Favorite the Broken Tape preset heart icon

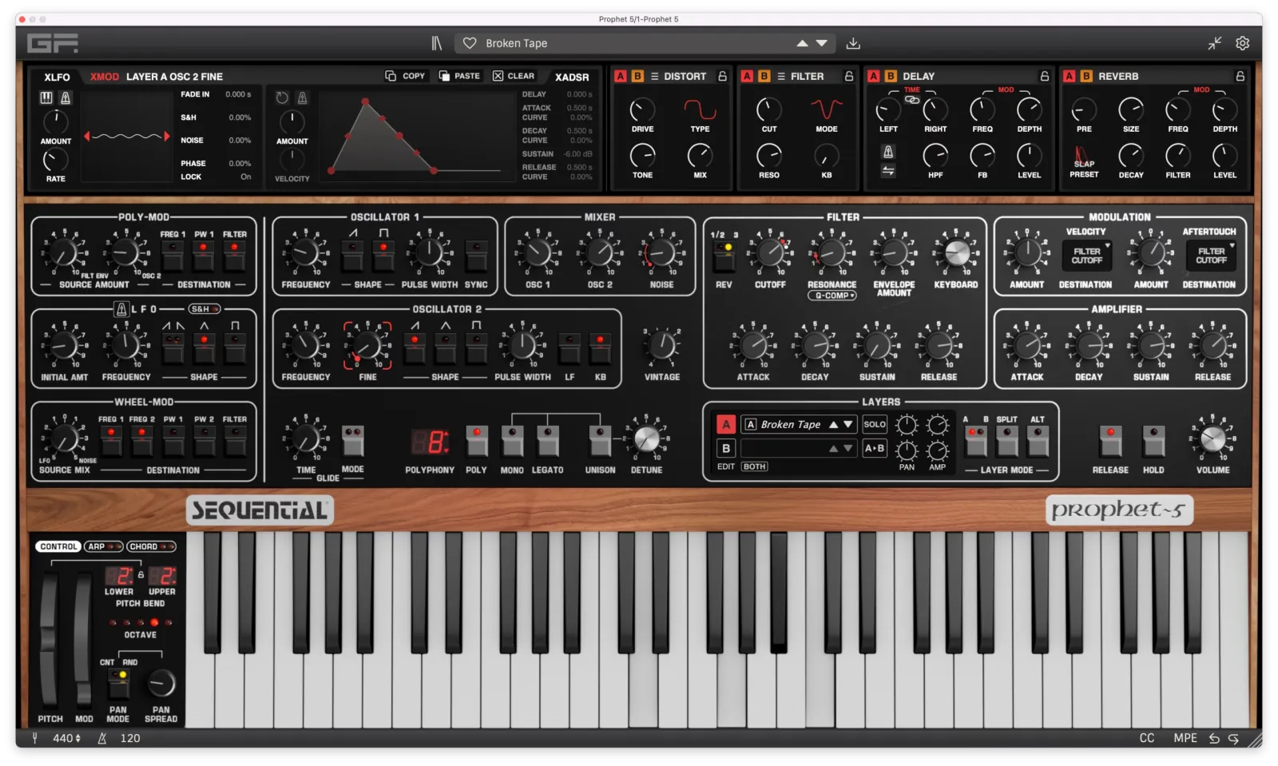click(470, 43)
